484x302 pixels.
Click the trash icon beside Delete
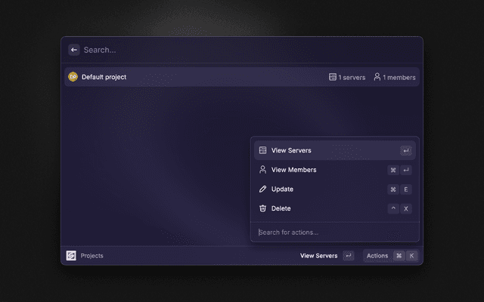(262, 208)
